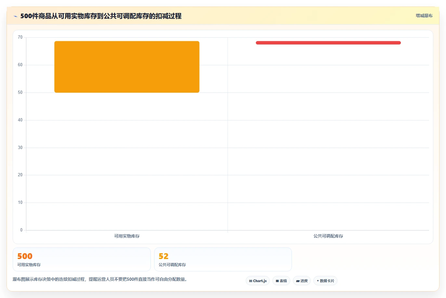Select the Chart.js tag chip
The image size is (446, 298).
tap(258, 281)
